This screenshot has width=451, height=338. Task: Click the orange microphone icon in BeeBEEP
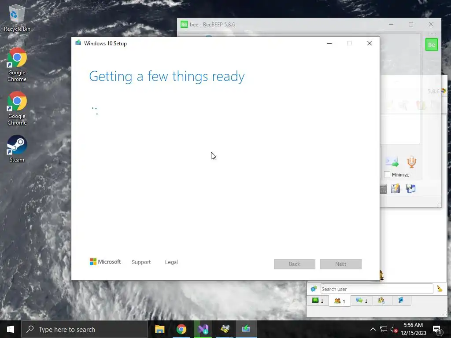click(412, 162)
